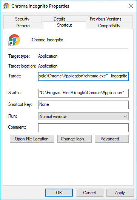Click the Shortcut key field showing None
This screenshot has height=200, width=137.
tap(83, 105)
